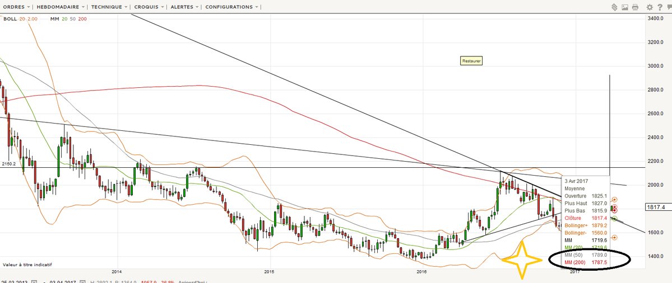Click the Plus Bas 1815.9 row

586,210
